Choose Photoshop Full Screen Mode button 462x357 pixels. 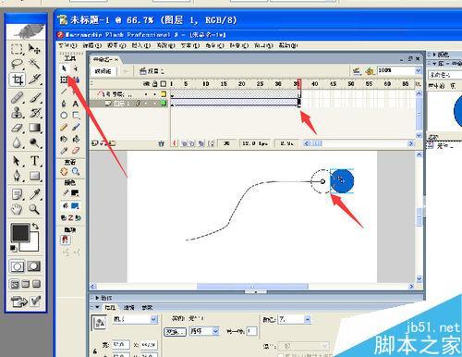pos(37,284)
